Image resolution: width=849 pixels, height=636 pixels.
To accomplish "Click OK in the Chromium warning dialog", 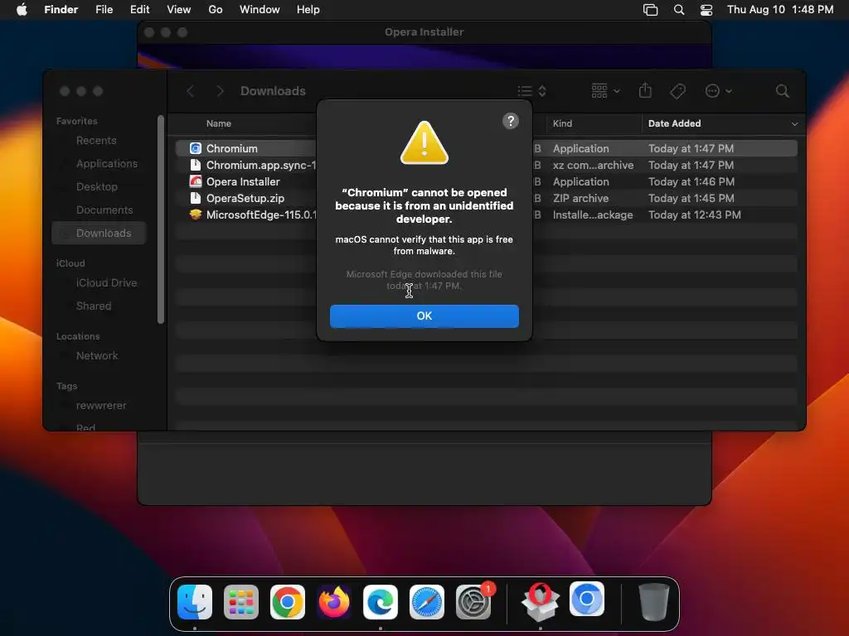I will tap(424, 316).
